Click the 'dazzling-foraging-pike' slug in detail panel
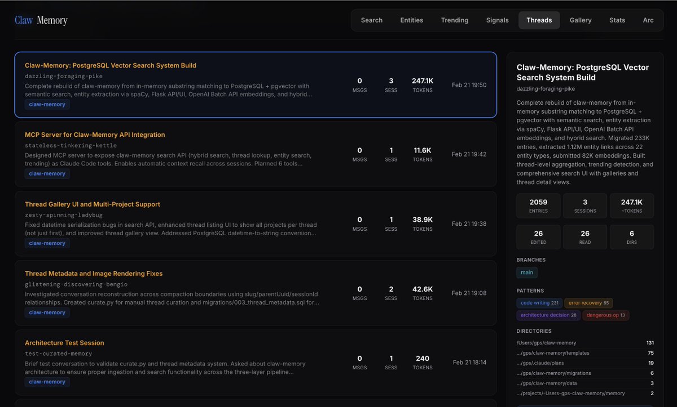This screenshot has height=407, width=677. pos(546,88)
